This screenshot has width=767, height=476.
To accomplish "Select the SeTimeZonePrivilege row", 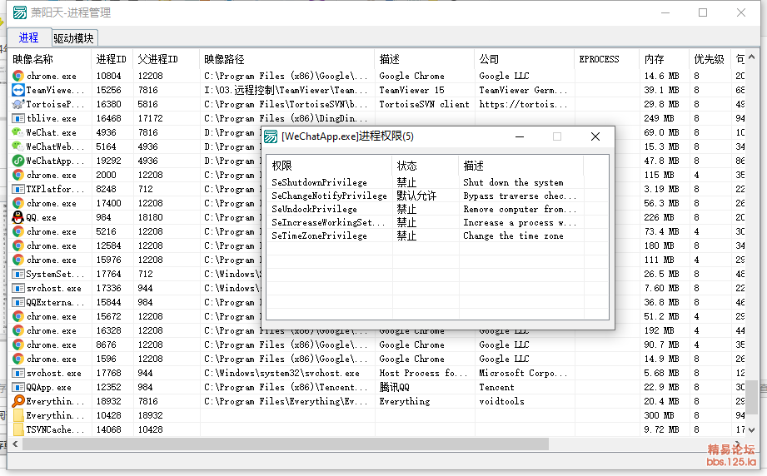I will (320, 236).
